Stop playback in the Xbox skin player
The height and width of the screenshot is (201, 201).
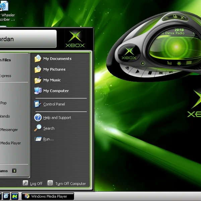pyautogui.click(x=150, y=73)
